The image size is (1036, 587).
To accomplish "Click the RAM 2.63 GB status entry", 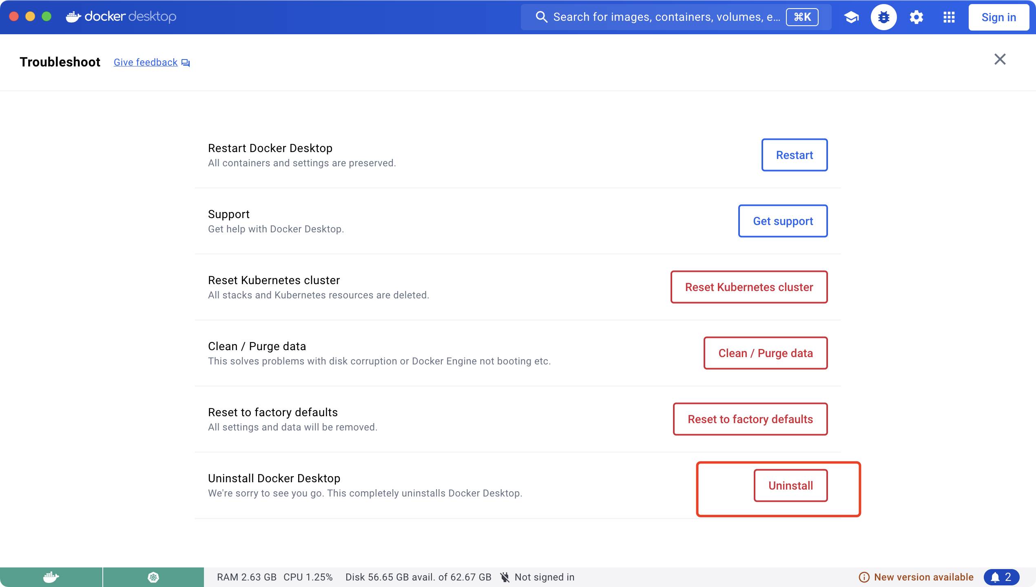I will click(x=247, y=577).
